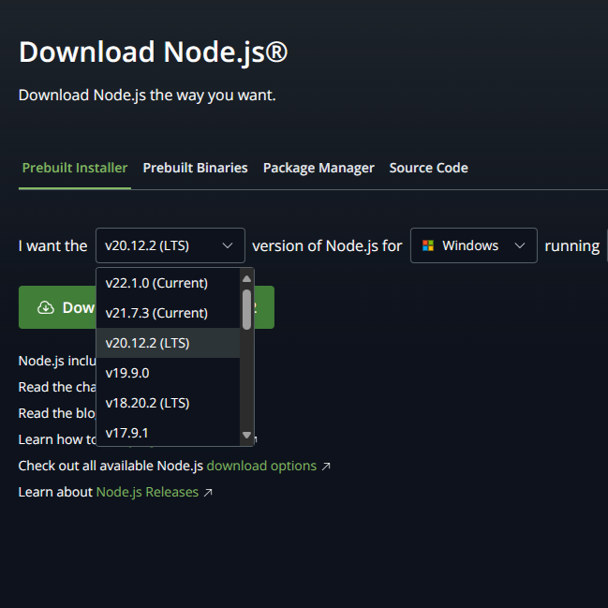Screen dimensions: 608x608
Task: Choose v21.7.3 (Current) in the list
Action: tap(156, 313)
